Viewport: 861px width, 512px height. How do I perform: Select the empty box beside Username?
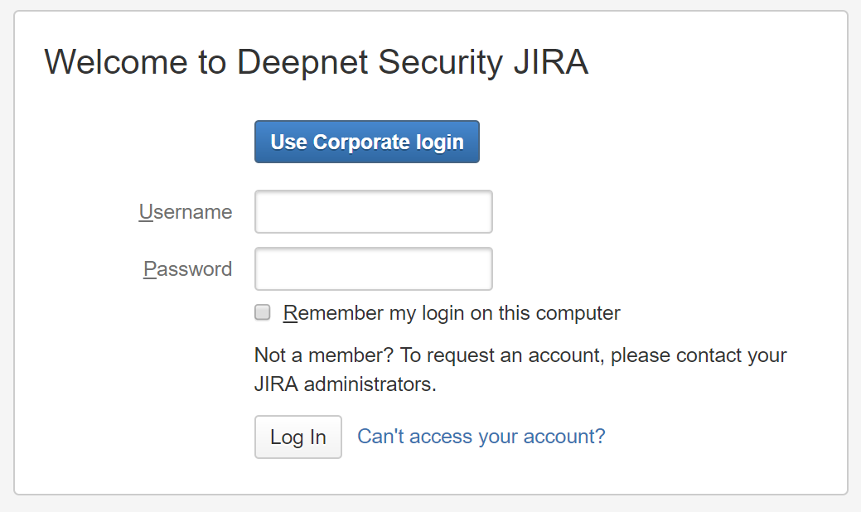[x=373, y=212]
